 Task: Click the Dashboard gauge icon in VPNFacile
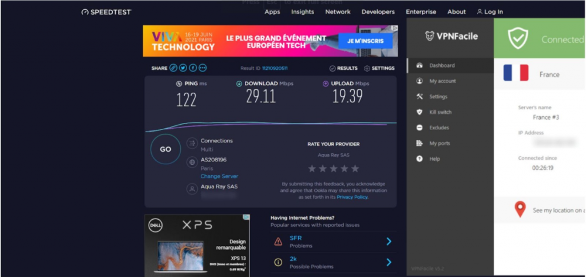coord(419,65)
